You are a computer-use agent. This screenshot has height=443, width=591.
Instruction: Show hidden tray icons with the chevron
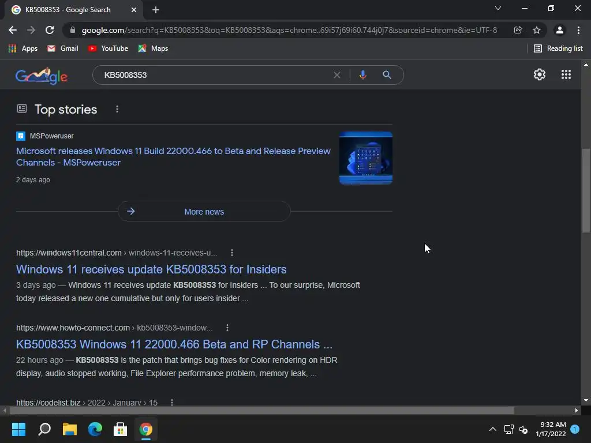coord(493,429)
